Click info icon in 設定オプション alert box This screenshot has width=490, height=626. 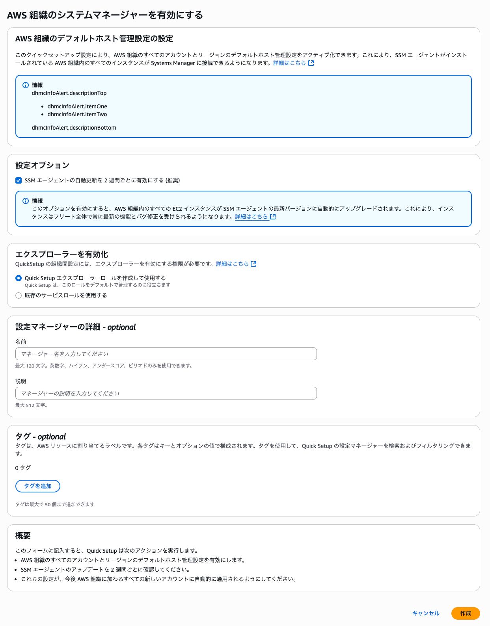click(26, 201)
